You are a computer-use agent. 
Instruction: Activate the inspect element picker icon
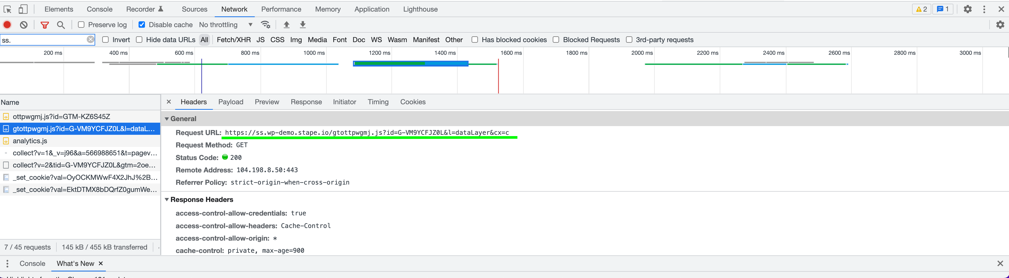pos(7,9)
